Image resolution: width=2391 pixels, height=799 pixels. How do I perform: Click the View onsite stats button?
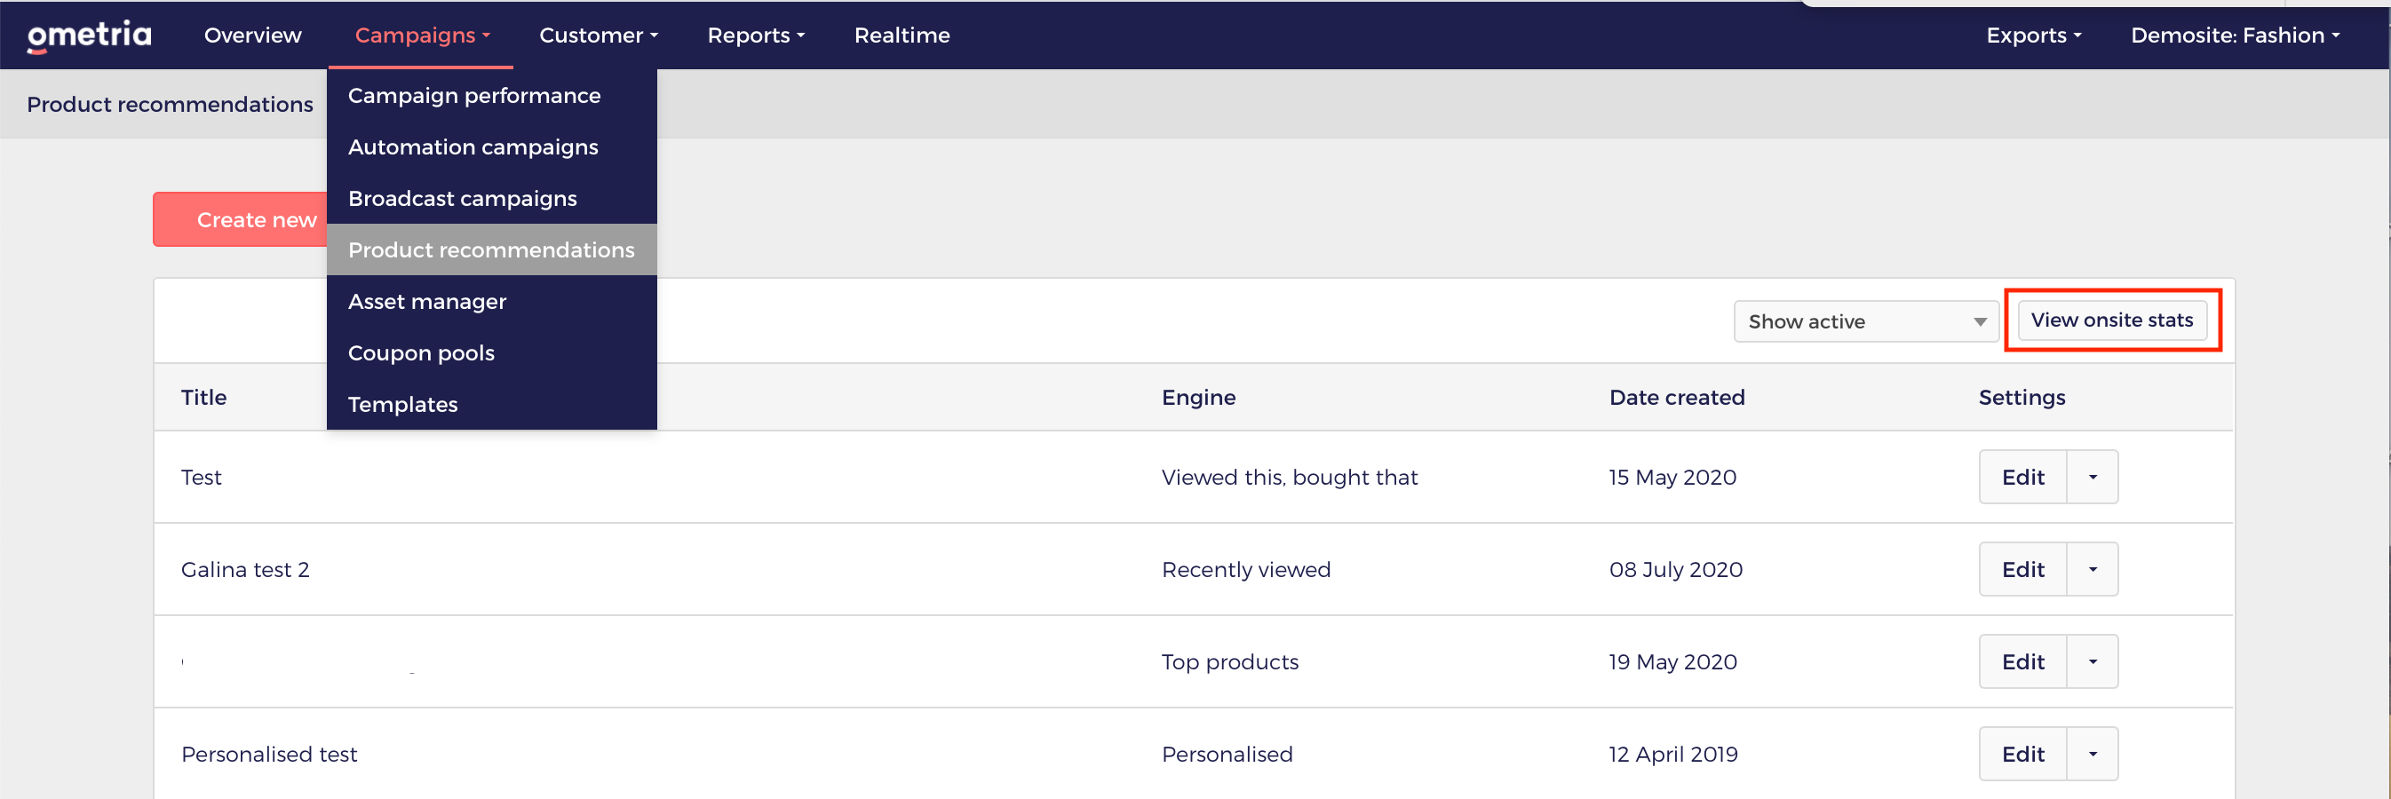(x=2111, y=320)
